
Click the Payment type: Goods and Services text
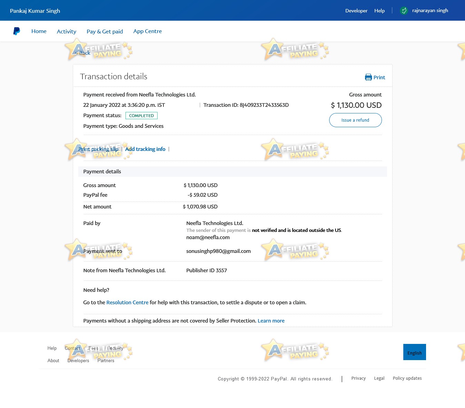tap(123, 126)
